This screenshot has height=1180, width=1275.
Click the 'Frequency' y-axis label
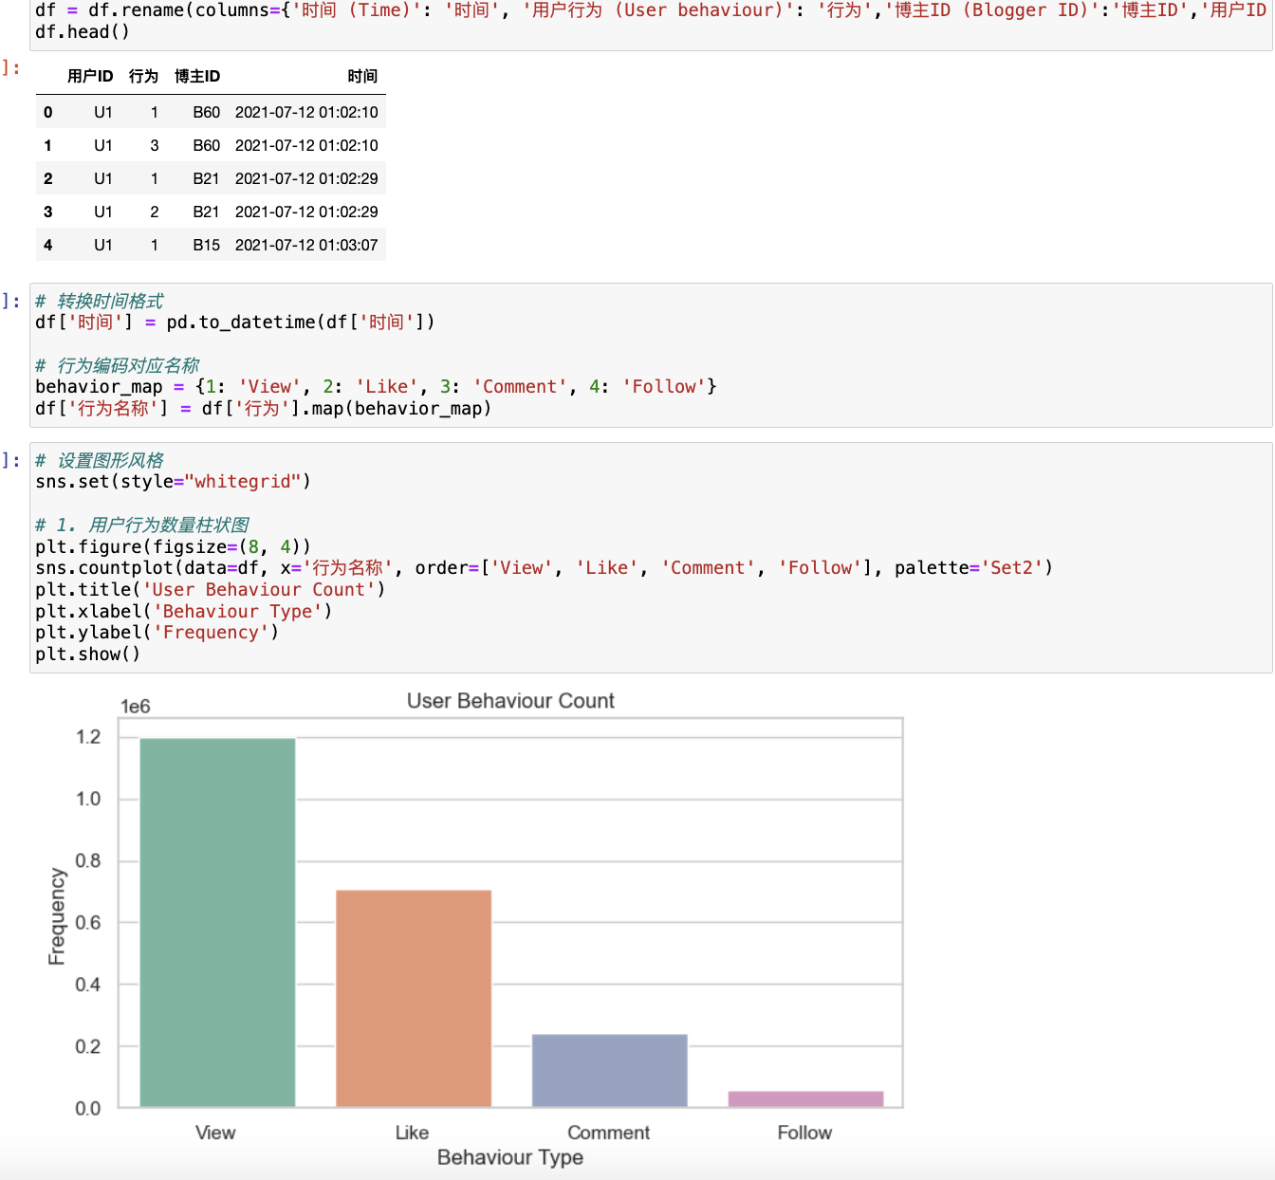57,916
